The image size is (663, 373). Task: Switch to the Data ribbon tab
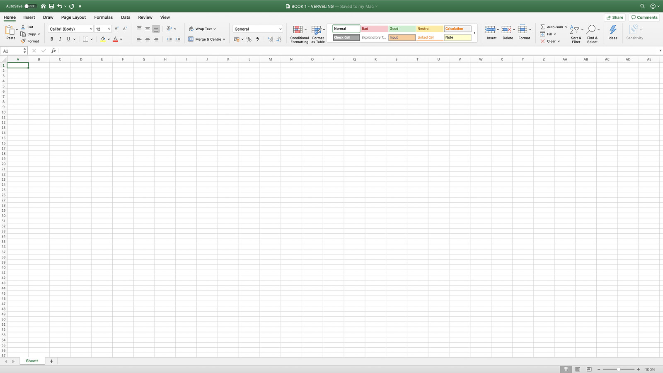[126, 17]
